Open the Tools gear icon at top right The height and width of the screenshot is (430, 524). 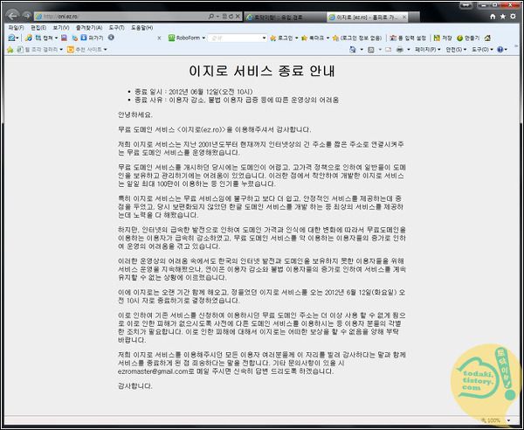513,17
